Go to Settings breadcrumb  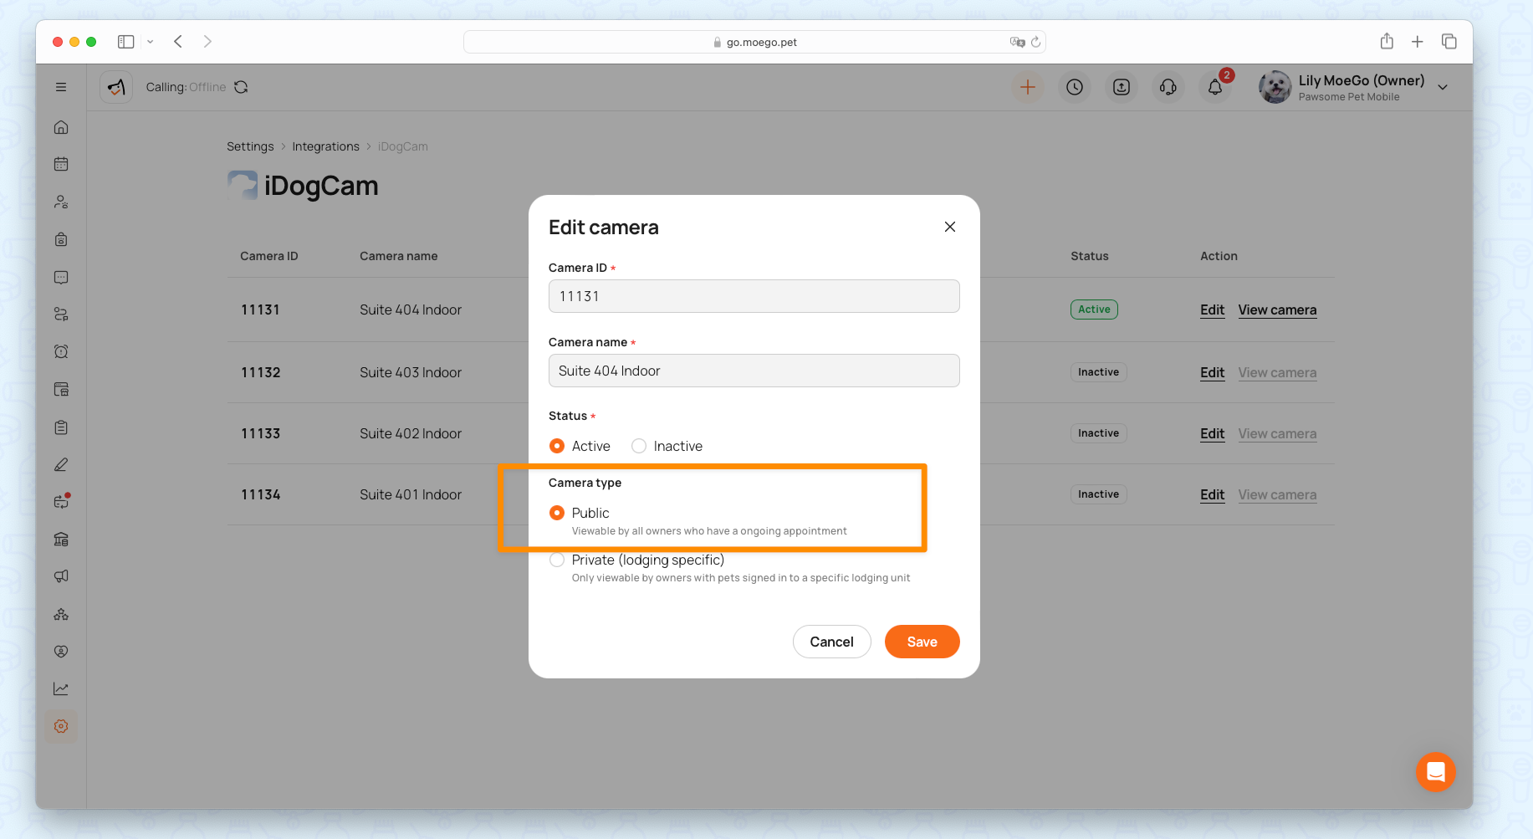coord(250,146)
